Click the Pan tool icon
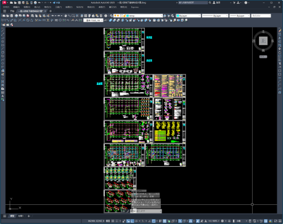Image resolution: width=283 pixels, height=224 pixels. coord(65,15)
